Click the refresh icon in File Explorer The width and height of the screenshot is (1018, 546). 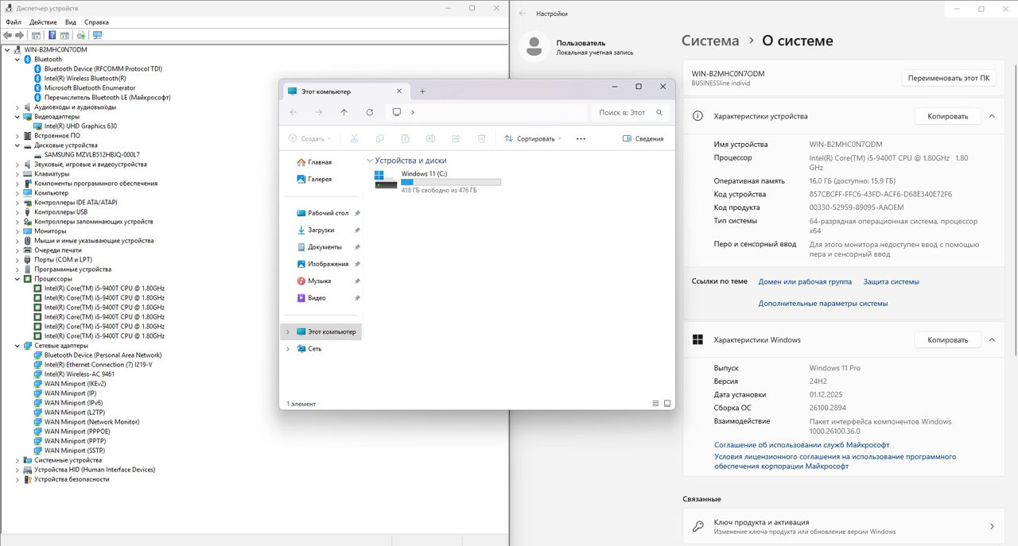370,112
